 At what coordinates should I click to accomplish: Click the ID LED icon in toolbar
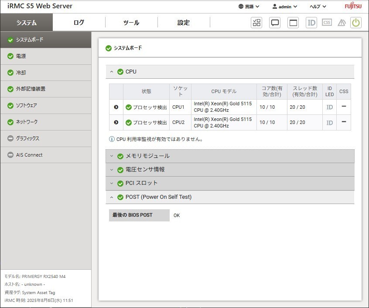pos(311,23)
